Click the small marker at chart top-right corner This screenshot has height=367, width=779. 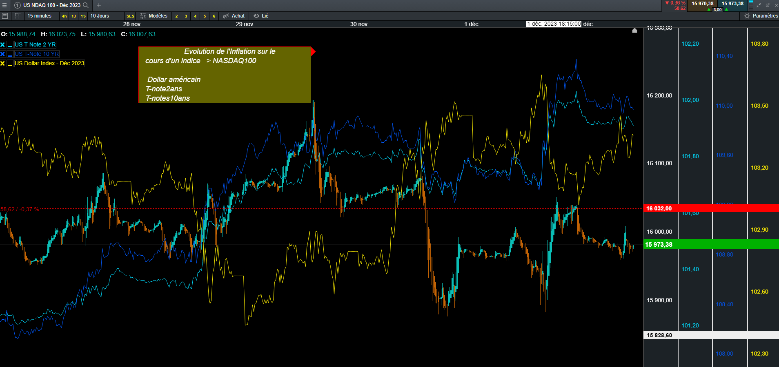click(x=634, y=31)
